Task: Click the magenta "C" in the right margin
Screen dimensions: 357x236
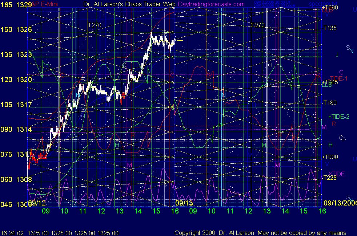Action: pyautogui.click(x=341, y=73)
